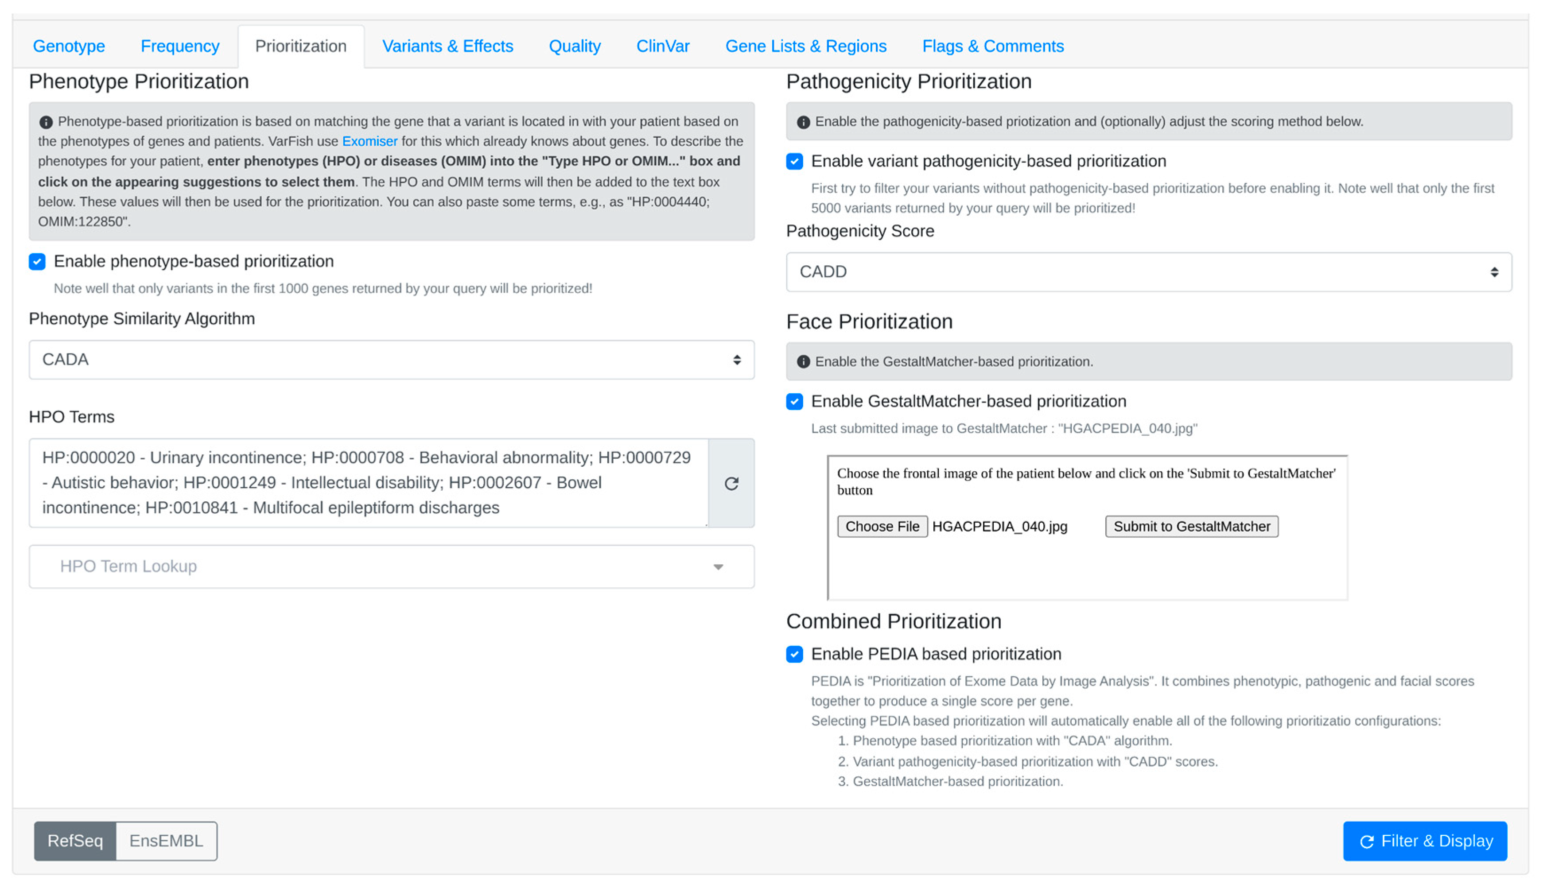
Task: Uncheck variant pathogenicity-based prioritization
Action: tap(794, 161)
